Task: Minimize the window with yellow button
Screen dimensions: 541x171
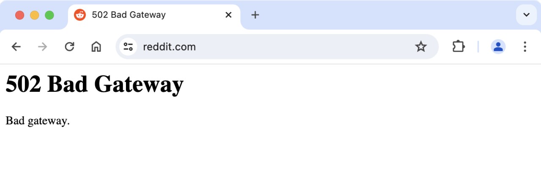Action: 34,15
